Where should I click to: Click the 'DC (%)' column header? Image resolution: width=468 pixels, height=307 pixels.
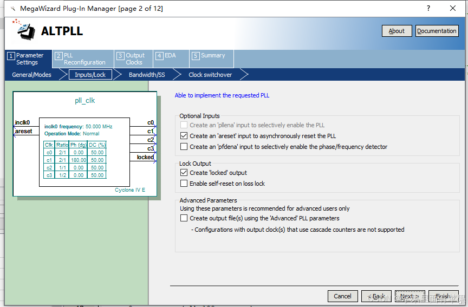click(x=97, y=145)
